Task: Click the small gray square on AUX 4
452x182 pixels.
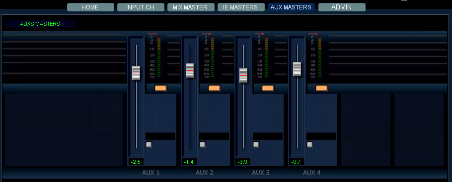Action: (x=309, y=144)
